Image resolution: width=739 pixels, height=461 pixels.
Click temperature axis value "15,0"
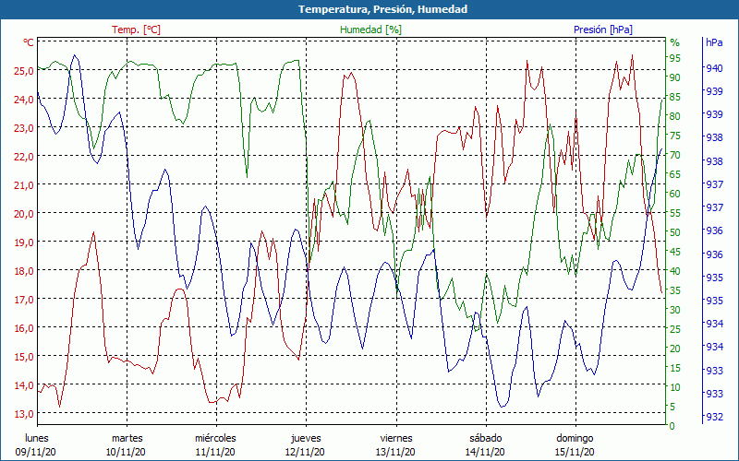point(24,357)
